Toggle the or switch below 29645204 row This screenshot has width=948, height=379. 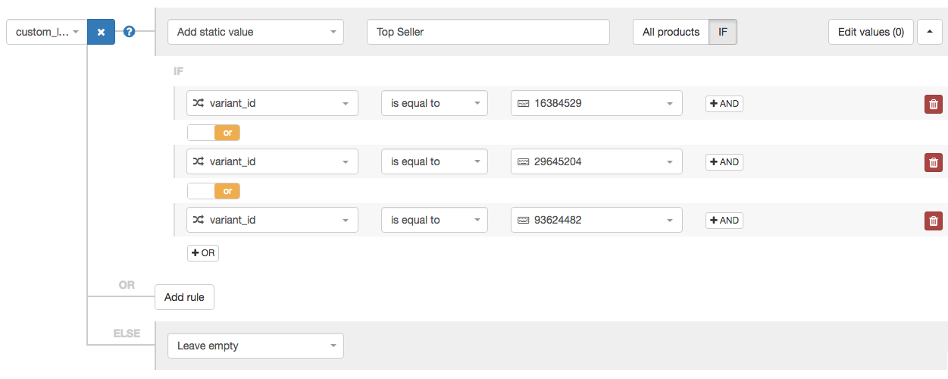[x=214, y=191]
